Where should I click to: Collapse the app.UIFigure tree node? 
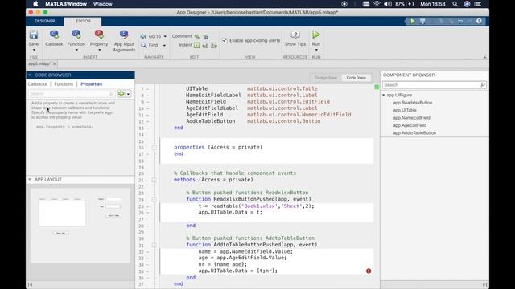(x=383, y=95)
